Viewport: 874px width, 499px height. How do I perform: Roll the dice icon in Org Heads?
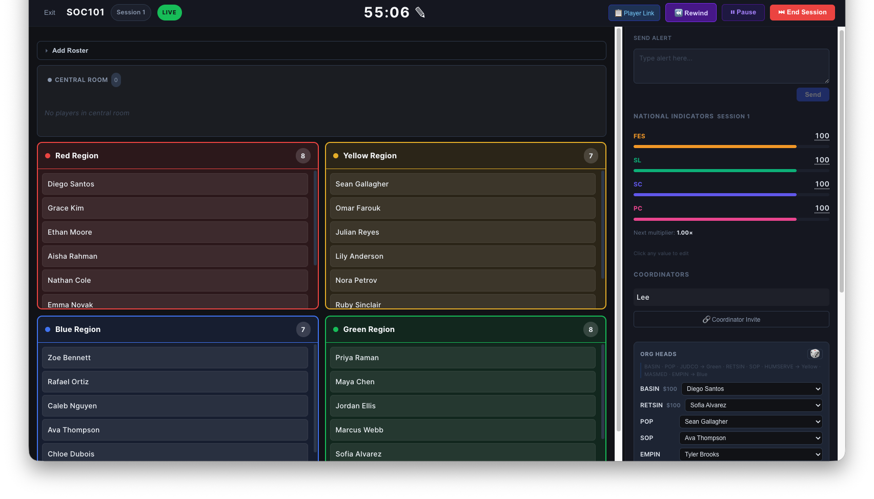(x=815, y=354)
